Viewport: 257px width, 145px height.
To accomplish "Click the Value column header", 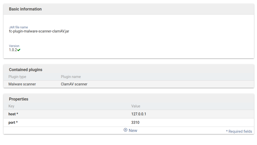I will click(136, 106).
